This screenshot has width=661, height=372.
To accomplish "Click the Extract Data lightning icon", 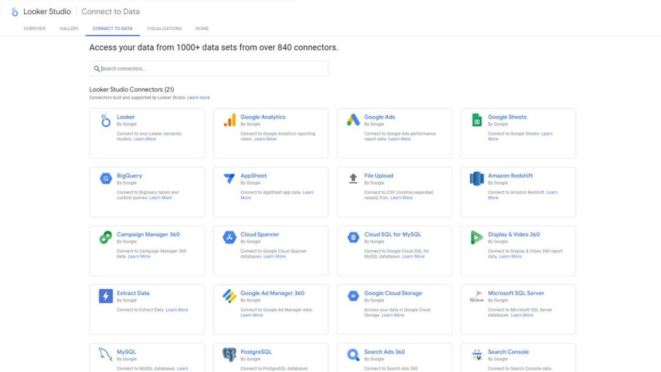I will (106, 296).
